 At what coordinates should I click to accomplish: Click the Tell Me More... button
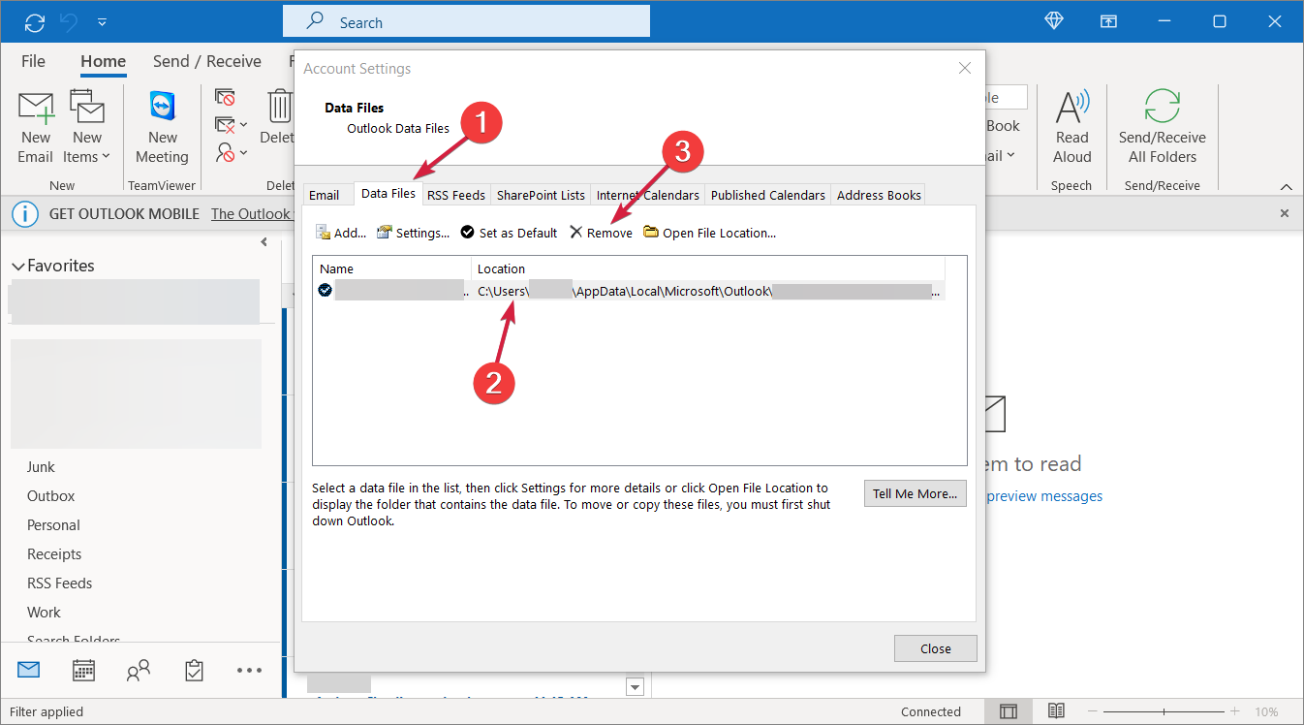point(916,493)
